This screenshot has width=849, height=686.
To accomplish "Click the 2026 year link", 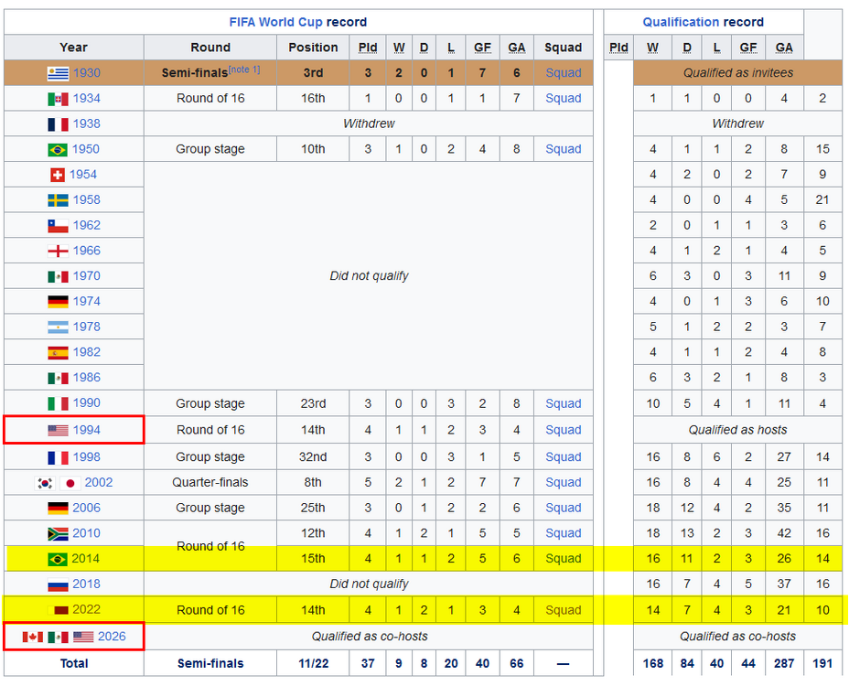I will [x=112, y=637].
